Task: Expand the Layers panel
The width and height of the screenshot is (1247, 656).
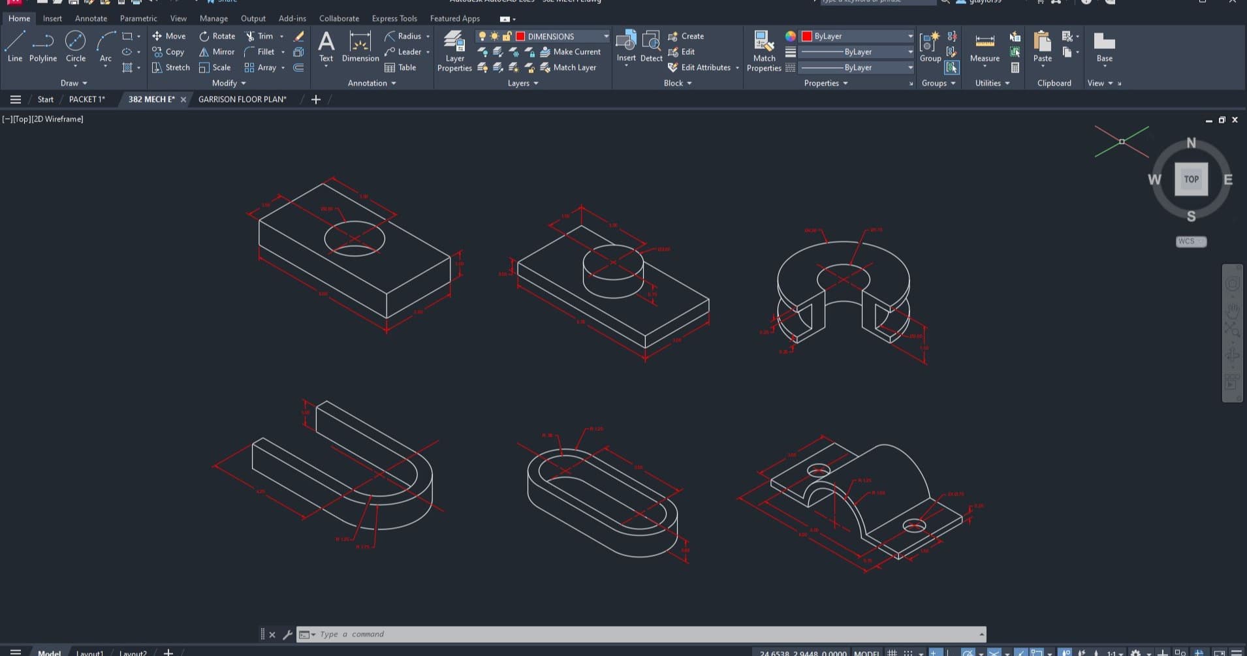Action: click(x=523, y=83)
